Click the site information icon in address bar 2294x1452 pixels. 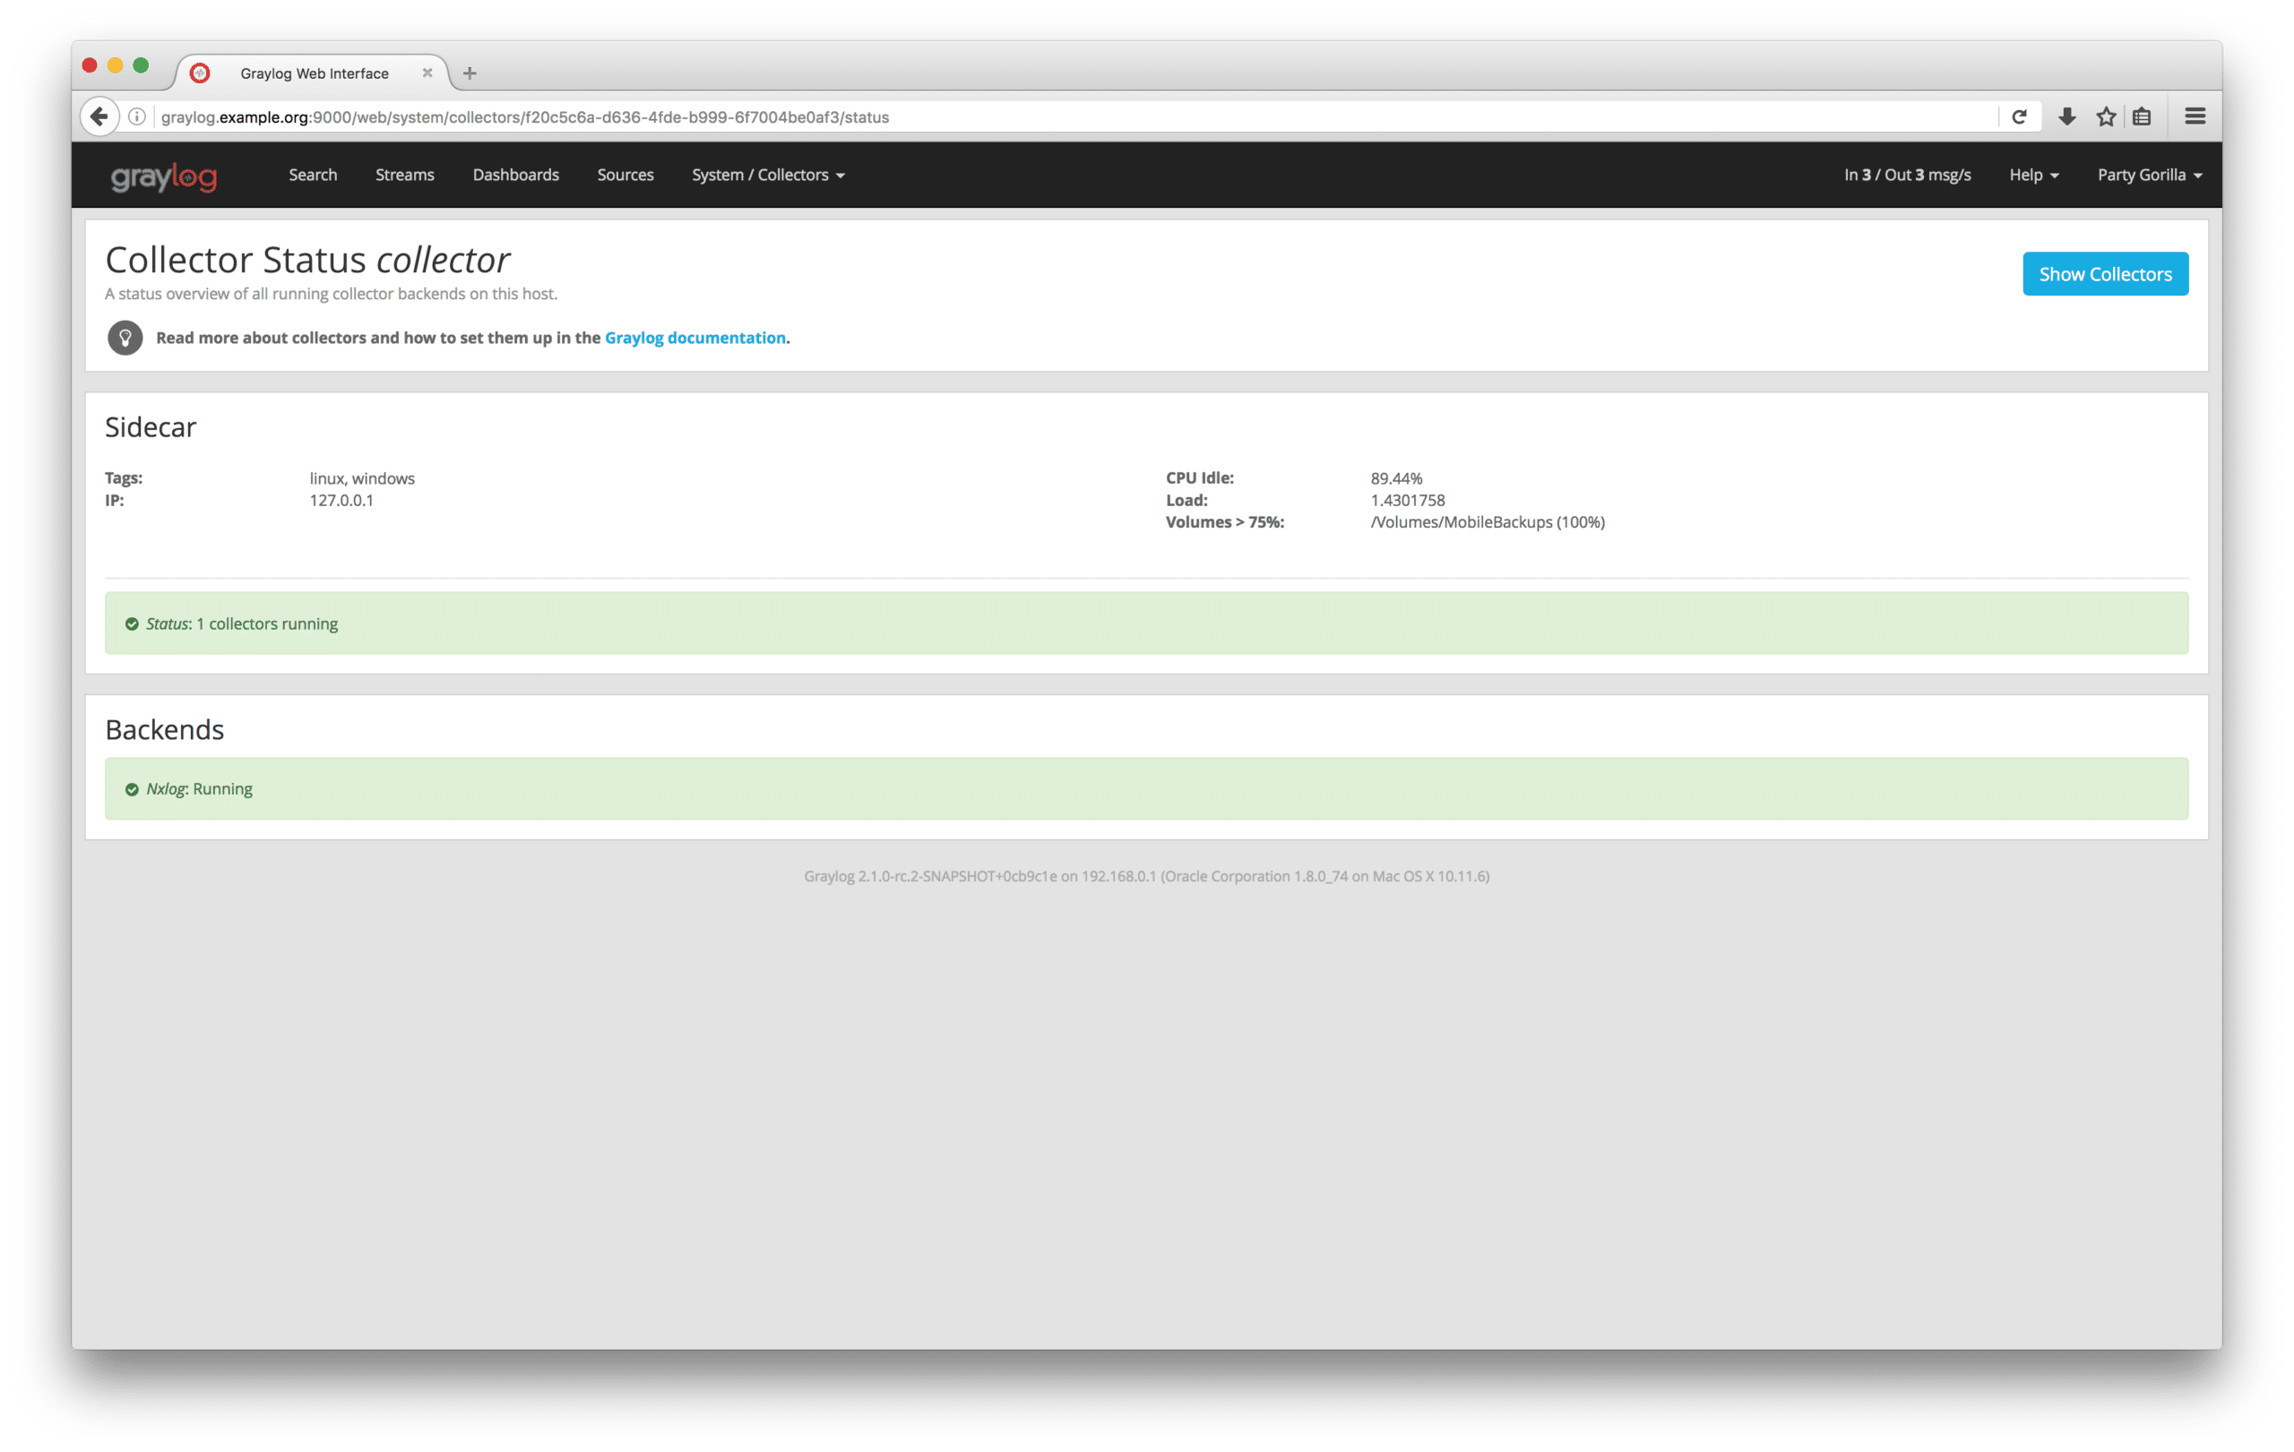137,117
